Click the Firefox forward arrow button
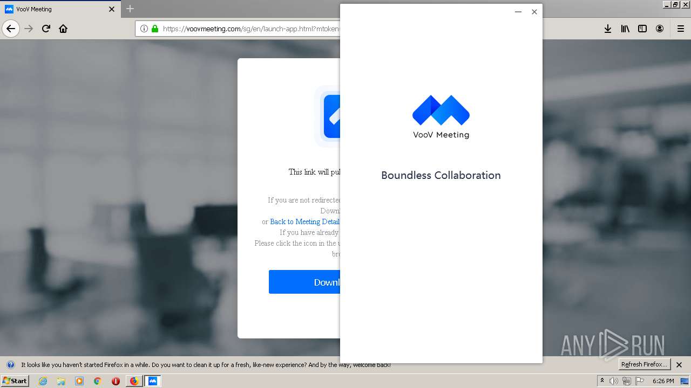The image size is (691, 388). point(29,29)
